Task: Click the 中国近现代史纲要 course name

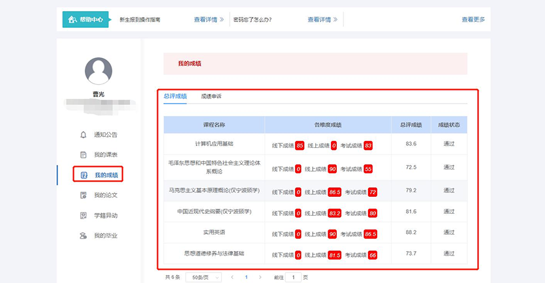Action: 214,211
